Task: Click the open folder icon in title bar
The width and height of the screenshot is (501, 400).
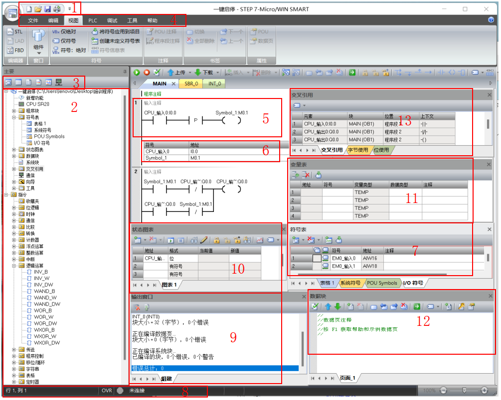Action: (38, 9)
